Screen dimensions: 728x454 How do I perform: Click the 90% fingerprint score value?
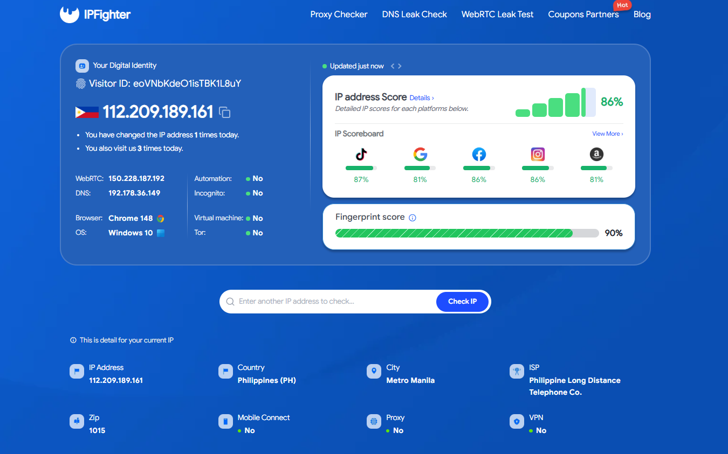[614, 233]
